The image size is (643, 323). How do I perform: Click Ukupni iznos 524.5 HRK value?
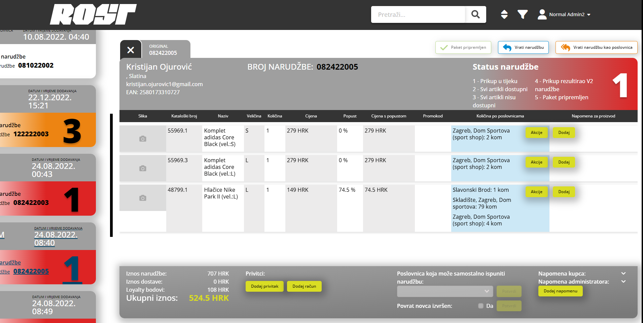click(x=209, y=298)
